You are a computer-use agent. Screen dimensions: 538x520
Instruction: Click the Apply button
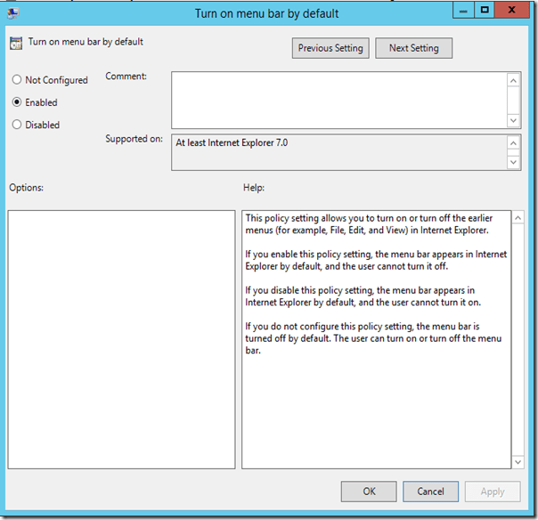493,492
